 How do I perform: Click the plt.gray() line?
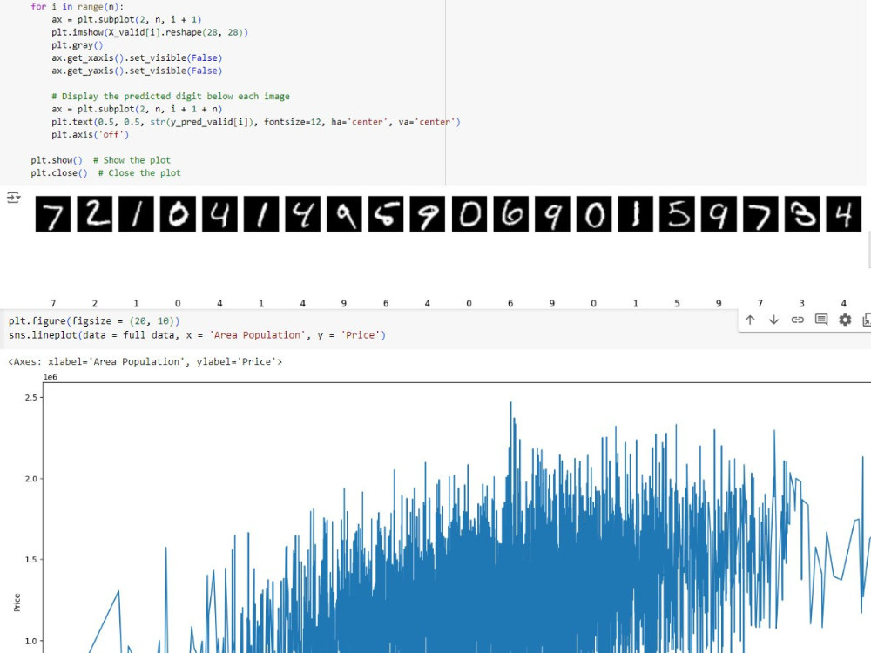(78, 45)
